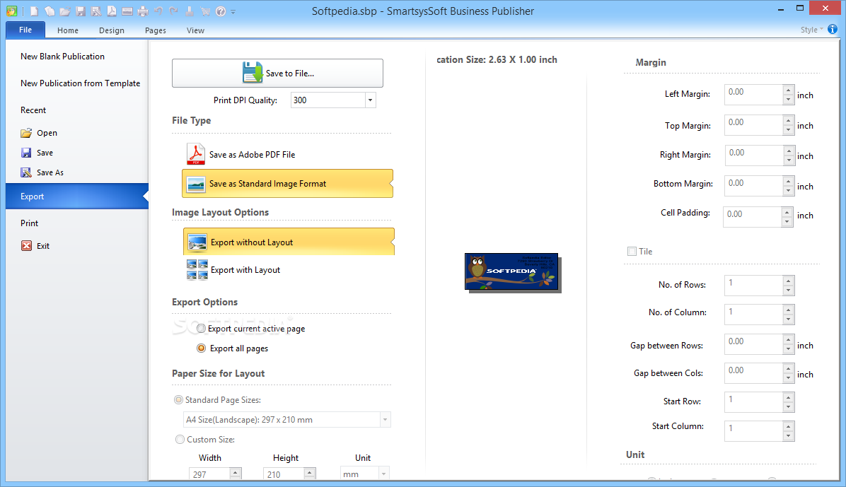Open the Recent entry in sidebar
846x487 pixels.
tap(33, 110)
